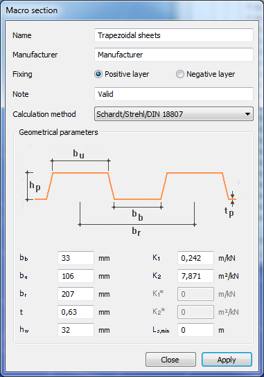Image resolution: width=264 pixels, height=377 pixels.
Task: Click the Close button
Action: pyautogui.click(x=170, y=360)
